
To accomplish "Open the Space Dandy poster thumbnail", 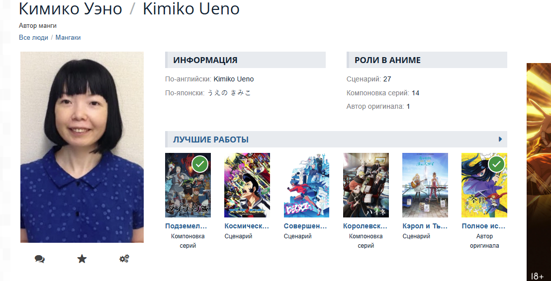I will [x=247, y=185].
